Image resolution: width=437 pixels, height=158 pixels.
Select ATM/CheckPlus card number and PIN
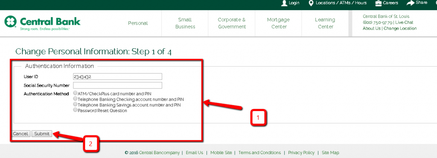[75, 93]
